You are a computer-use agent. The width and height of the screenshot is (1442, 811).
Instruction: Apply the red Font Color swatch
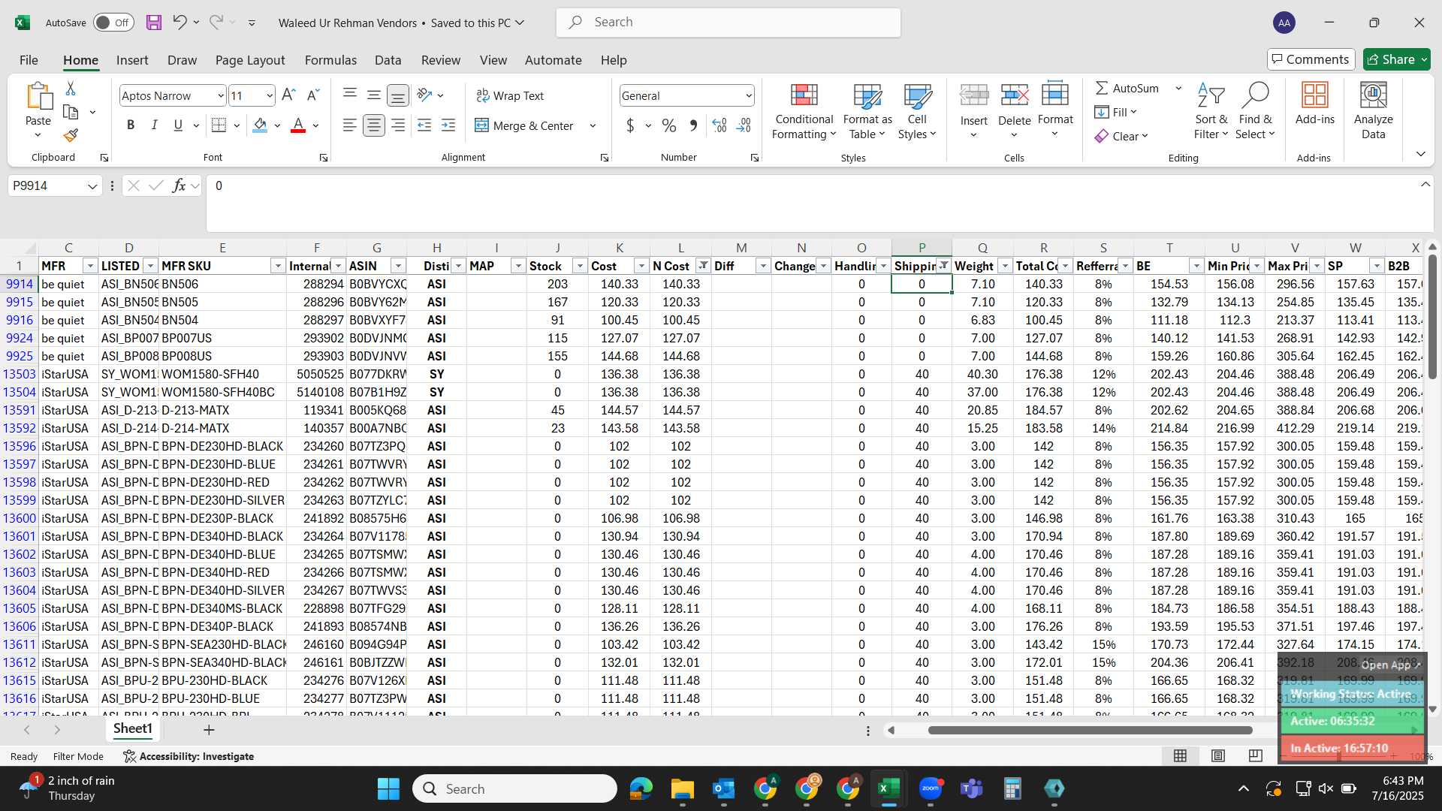click(298, 125)
